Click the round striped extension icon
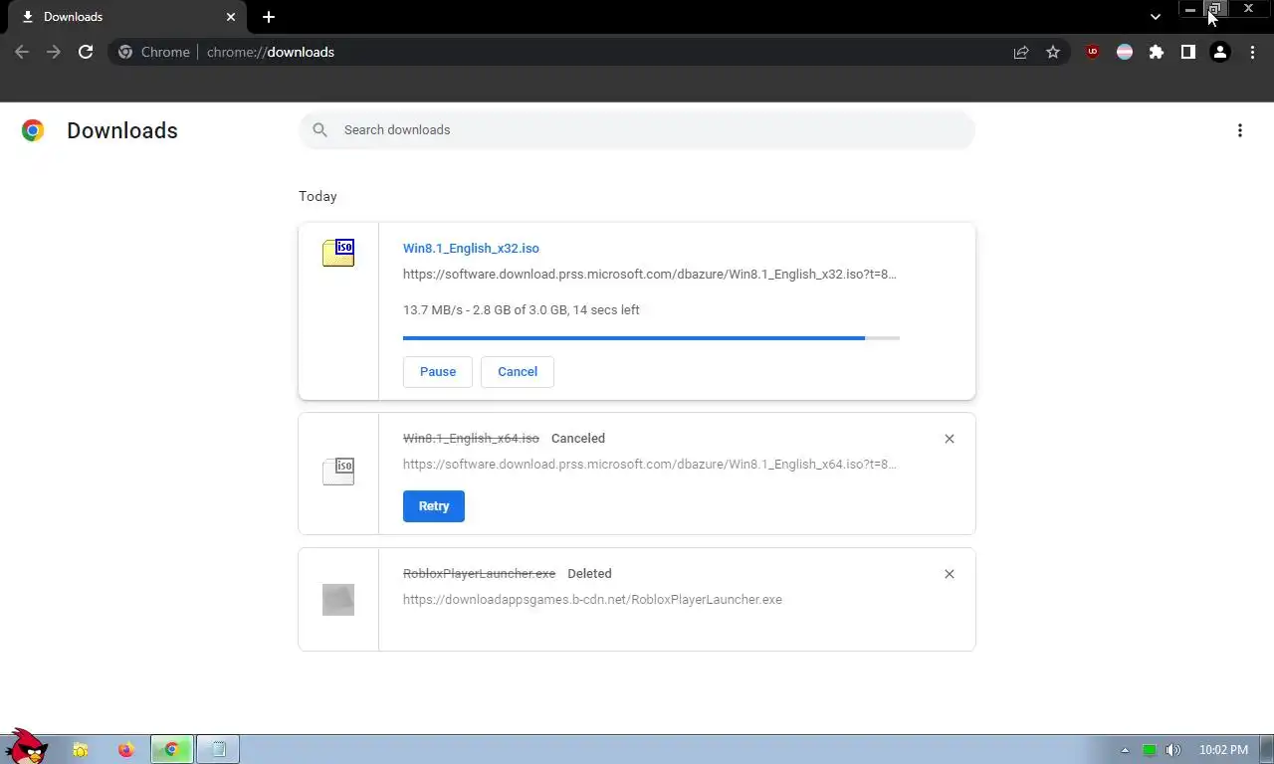 point(1125,52)
